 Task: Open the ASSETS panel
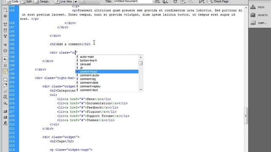click(260, 15)
